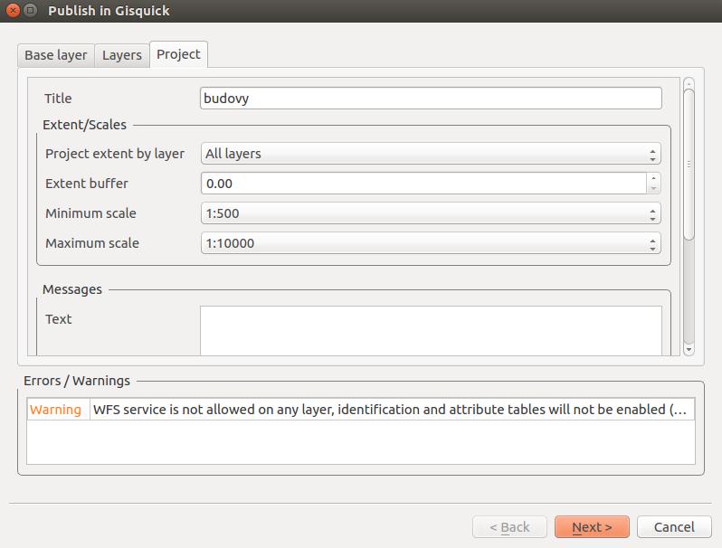722x548 pixels.
Task: Increase Extent buffer with up arrow
Action: coord(653,178)
